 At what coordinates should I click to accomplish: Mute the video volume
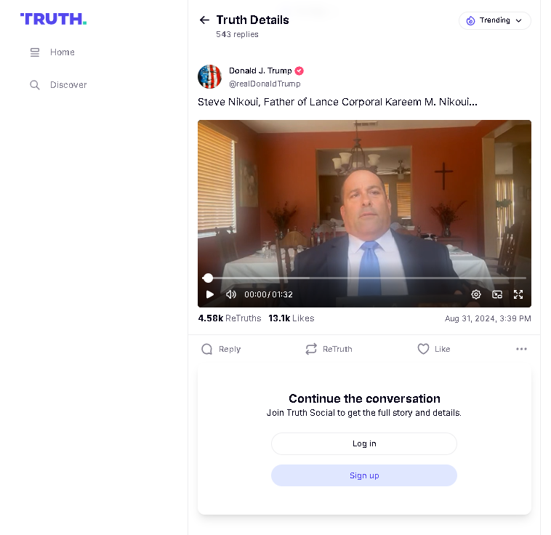point(231,294)
